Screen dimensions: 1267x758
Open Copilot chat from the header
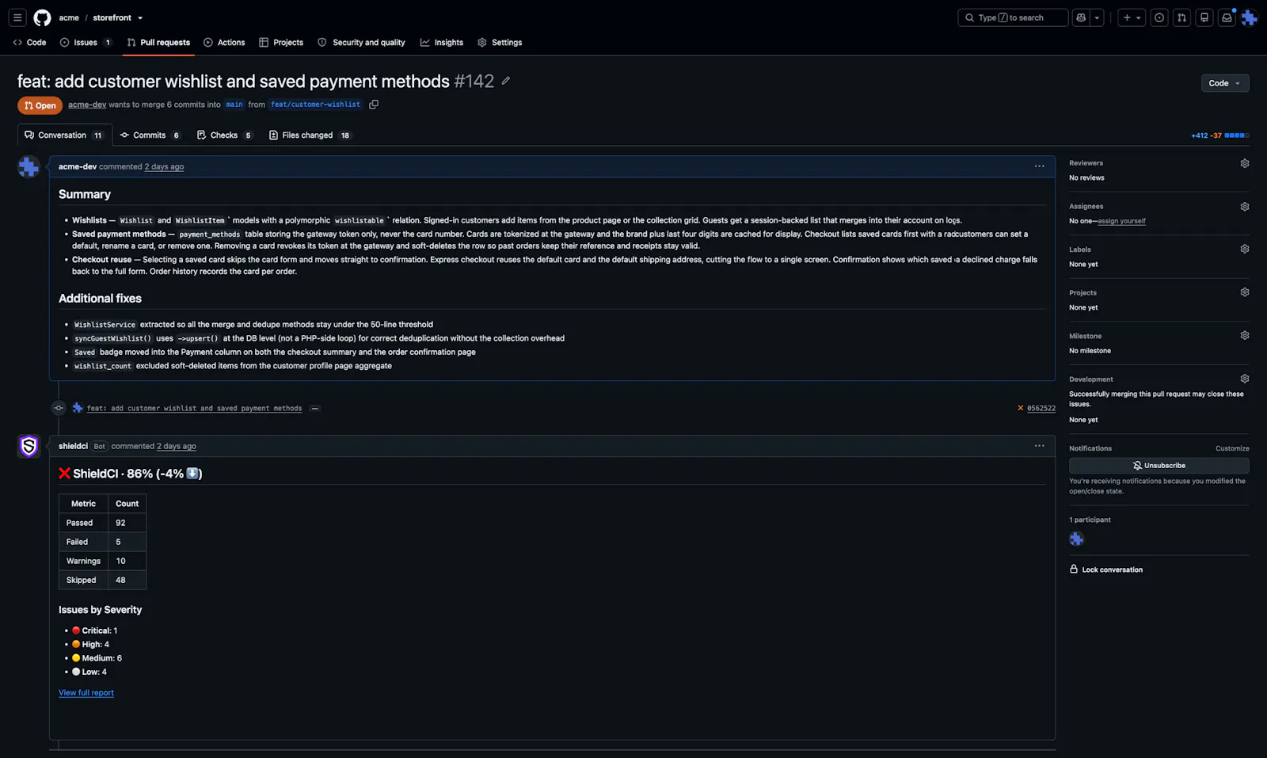pyautogui.click(x=1081, y=17)
